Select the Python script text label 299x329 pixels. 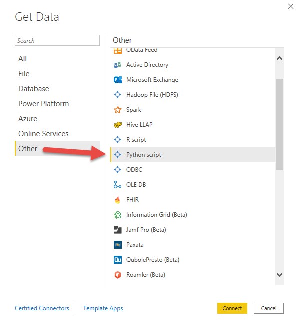(143, 155)
